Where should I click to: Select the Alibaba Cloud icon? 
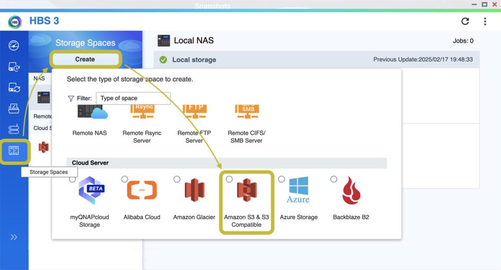point(142,190)
